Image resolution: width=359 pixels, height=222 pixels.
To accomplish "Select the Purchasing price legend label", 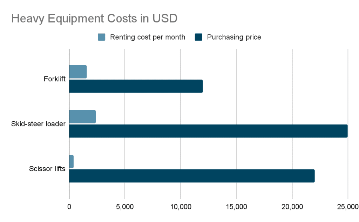I will tap(234, 37).
